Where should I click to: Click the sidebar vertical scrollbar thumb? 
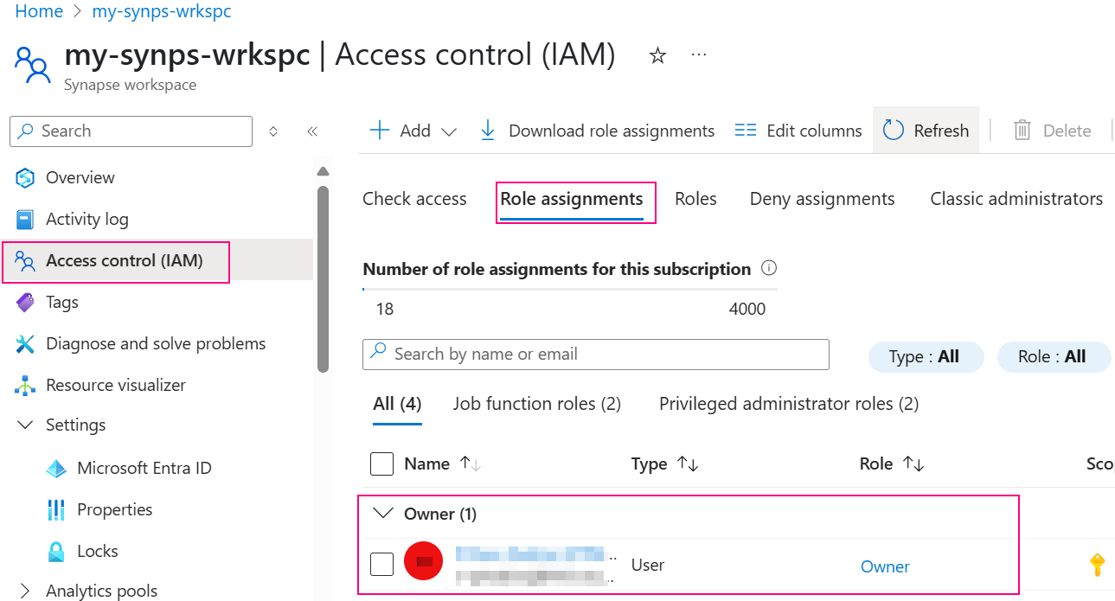point(323,278)
